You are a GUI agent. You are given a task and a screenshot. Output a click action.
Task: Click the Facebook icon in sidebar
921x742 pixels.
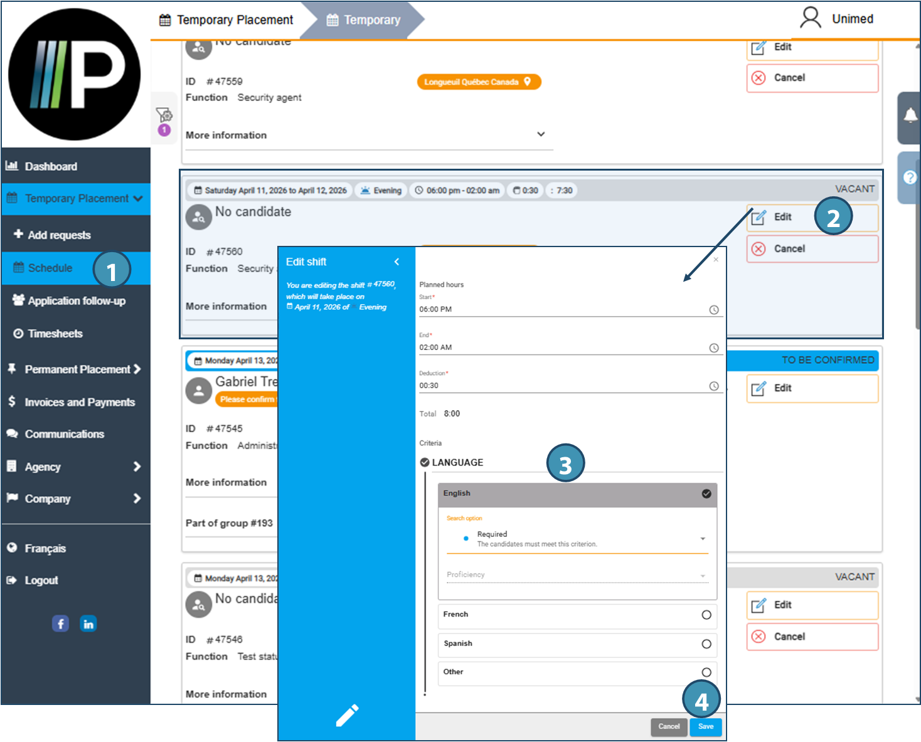coord(60,623)
